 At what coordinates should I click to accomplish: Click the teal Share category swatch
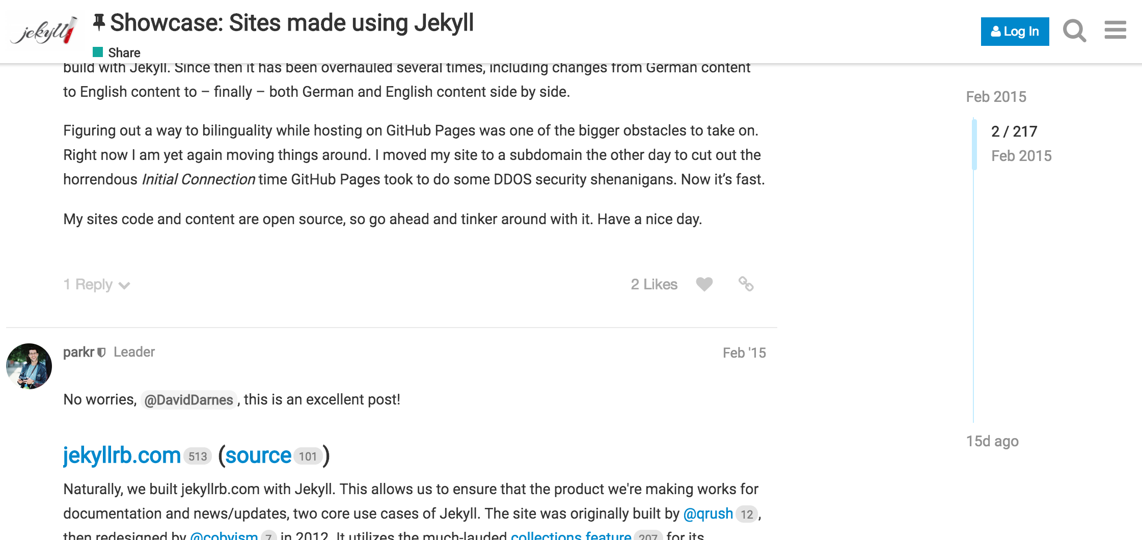(98, 52)
